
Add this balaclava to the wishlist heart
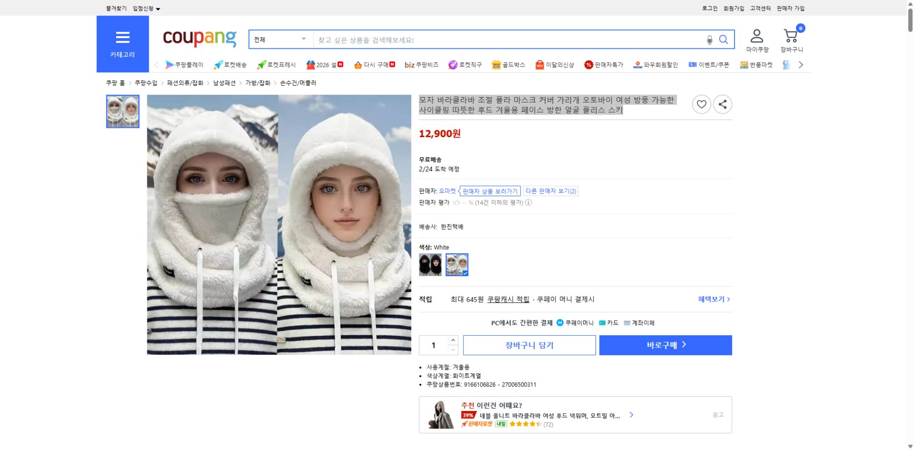point(701,104)
